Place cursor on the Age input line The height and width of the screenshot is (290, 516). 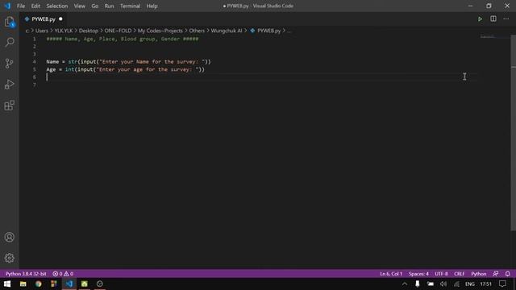click(126, 69)
